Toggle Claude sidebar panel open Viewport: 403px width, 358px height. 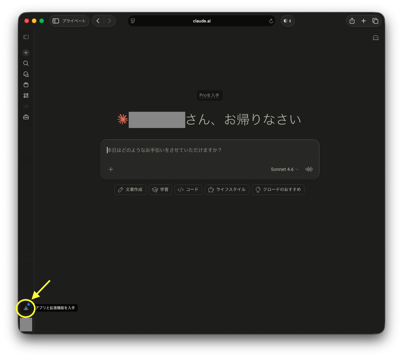[26, 37]
